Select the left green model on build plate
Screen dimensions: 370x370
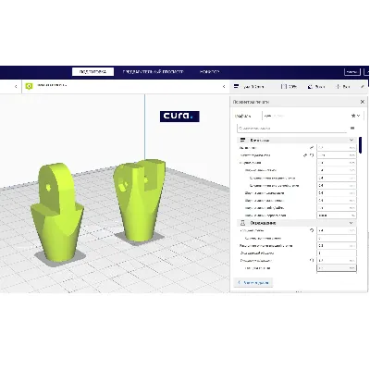[x=57, y=213]
